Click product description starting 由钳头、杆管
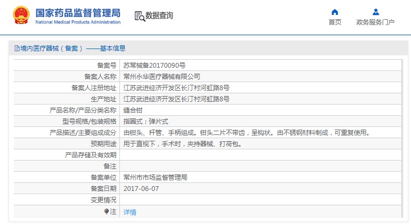This screenshot has width=411, height=224. tap(247, 133)
